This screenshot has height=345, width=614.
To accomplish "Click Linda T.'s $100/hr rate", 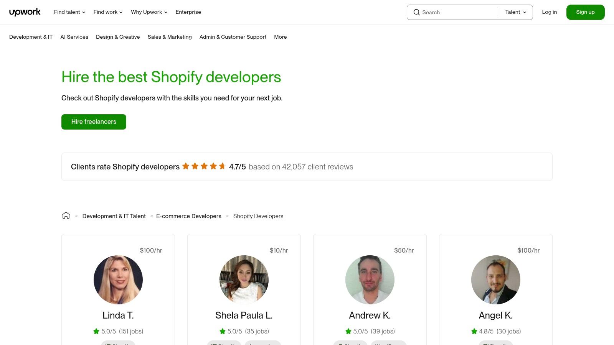I will coord(151,250).
